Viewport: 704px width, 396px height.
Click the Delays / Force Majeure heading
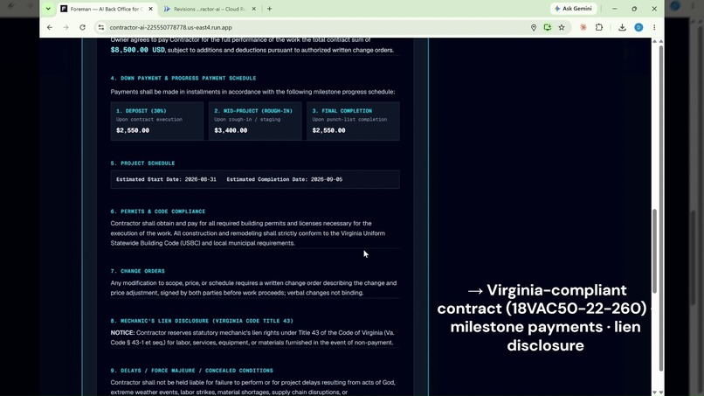[x=191, y=371]
